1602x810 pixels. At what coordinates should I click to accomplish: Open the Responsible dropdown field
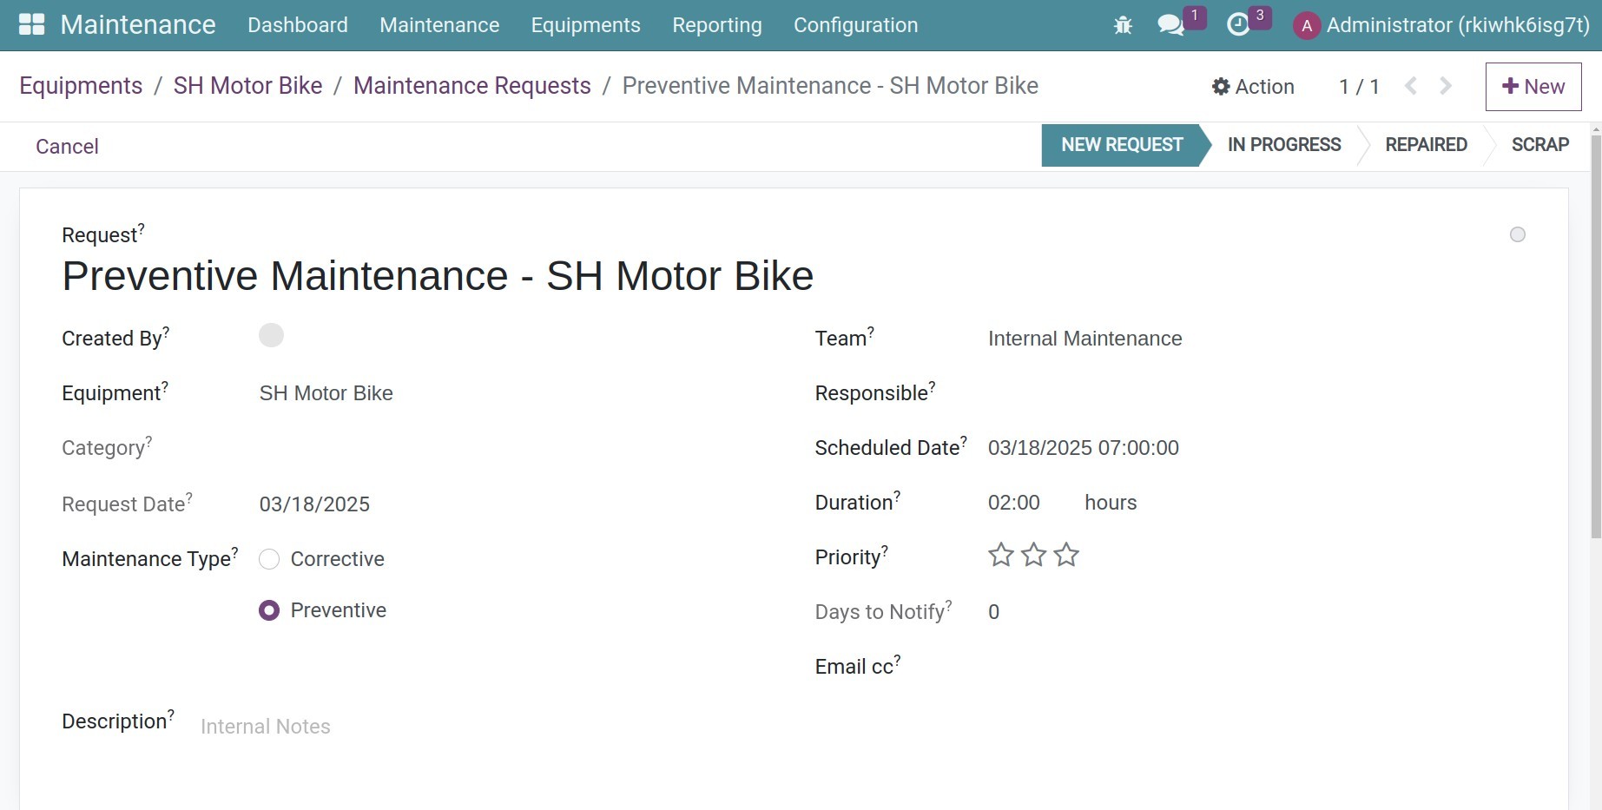[1257, 393]
